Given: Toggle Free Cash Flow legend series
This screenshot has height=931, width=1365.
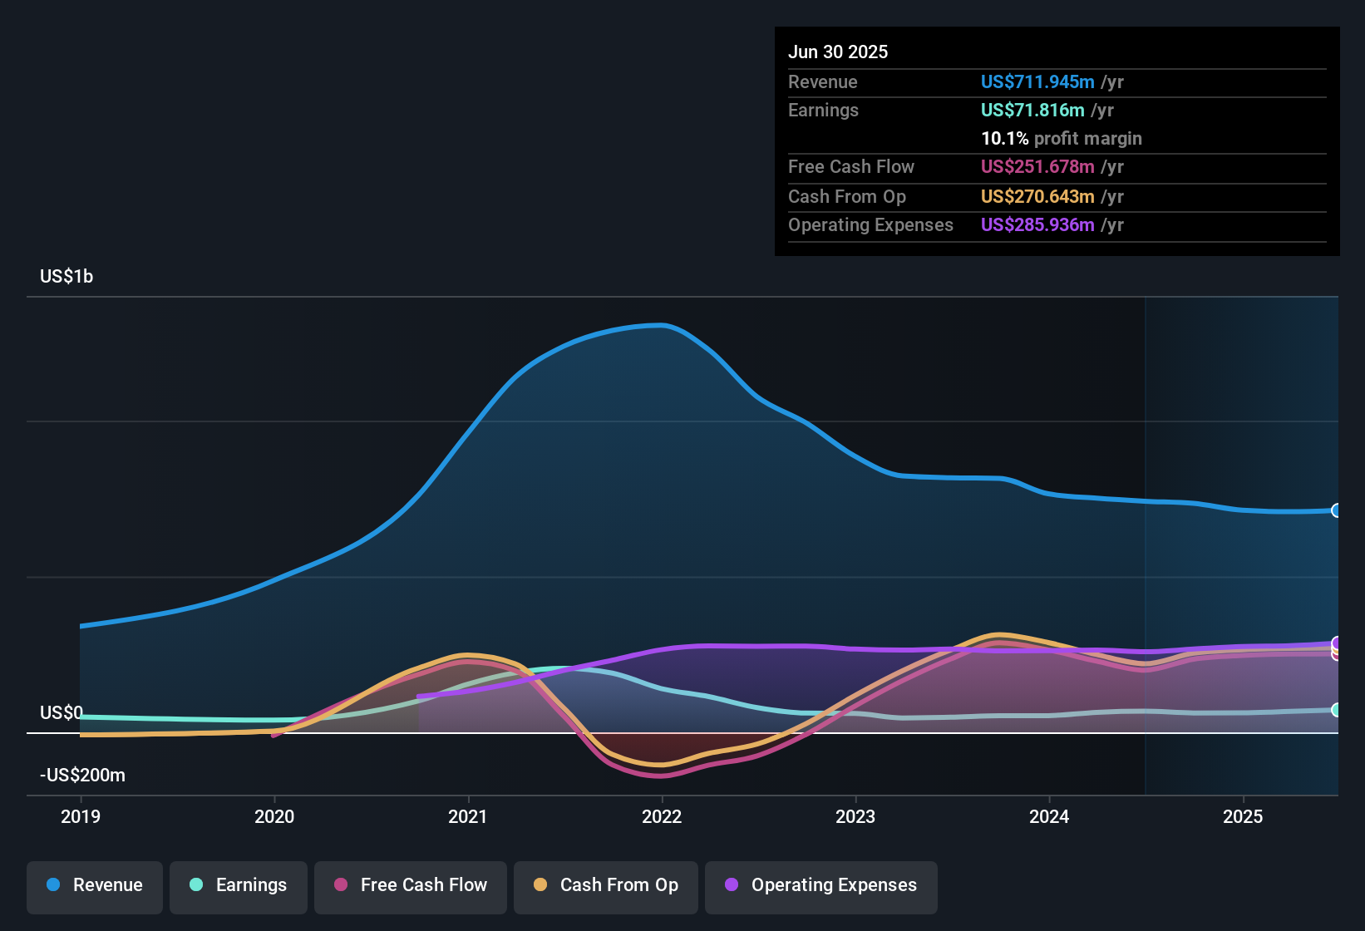Looking at the screenshot, I should coord(411,885).
